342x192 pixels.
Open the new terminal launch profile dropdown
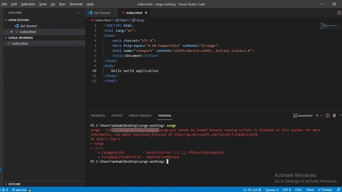point(322,116)
